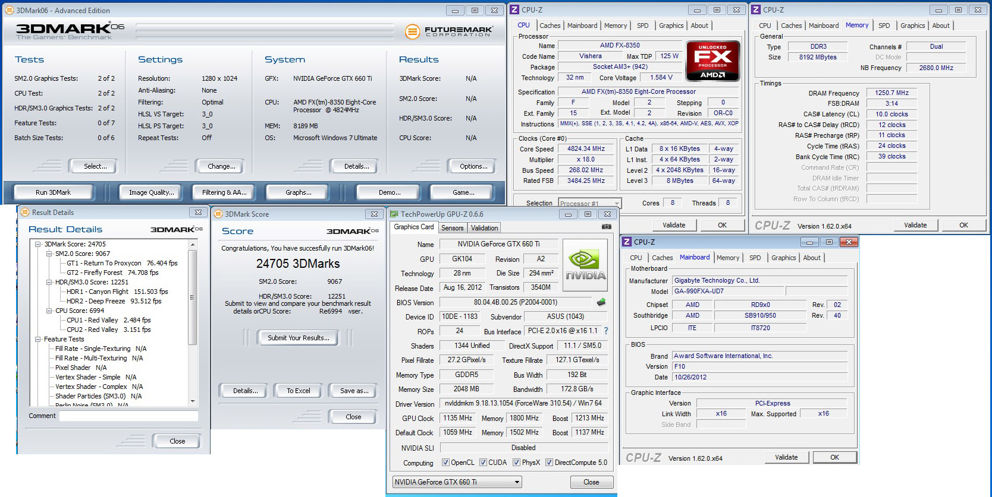Click title icon of CPU-Z Mainboard tab window
Image resolution: width=992 pixels, height=497 pixels.
pyautogui.click(x=627, y=242)
